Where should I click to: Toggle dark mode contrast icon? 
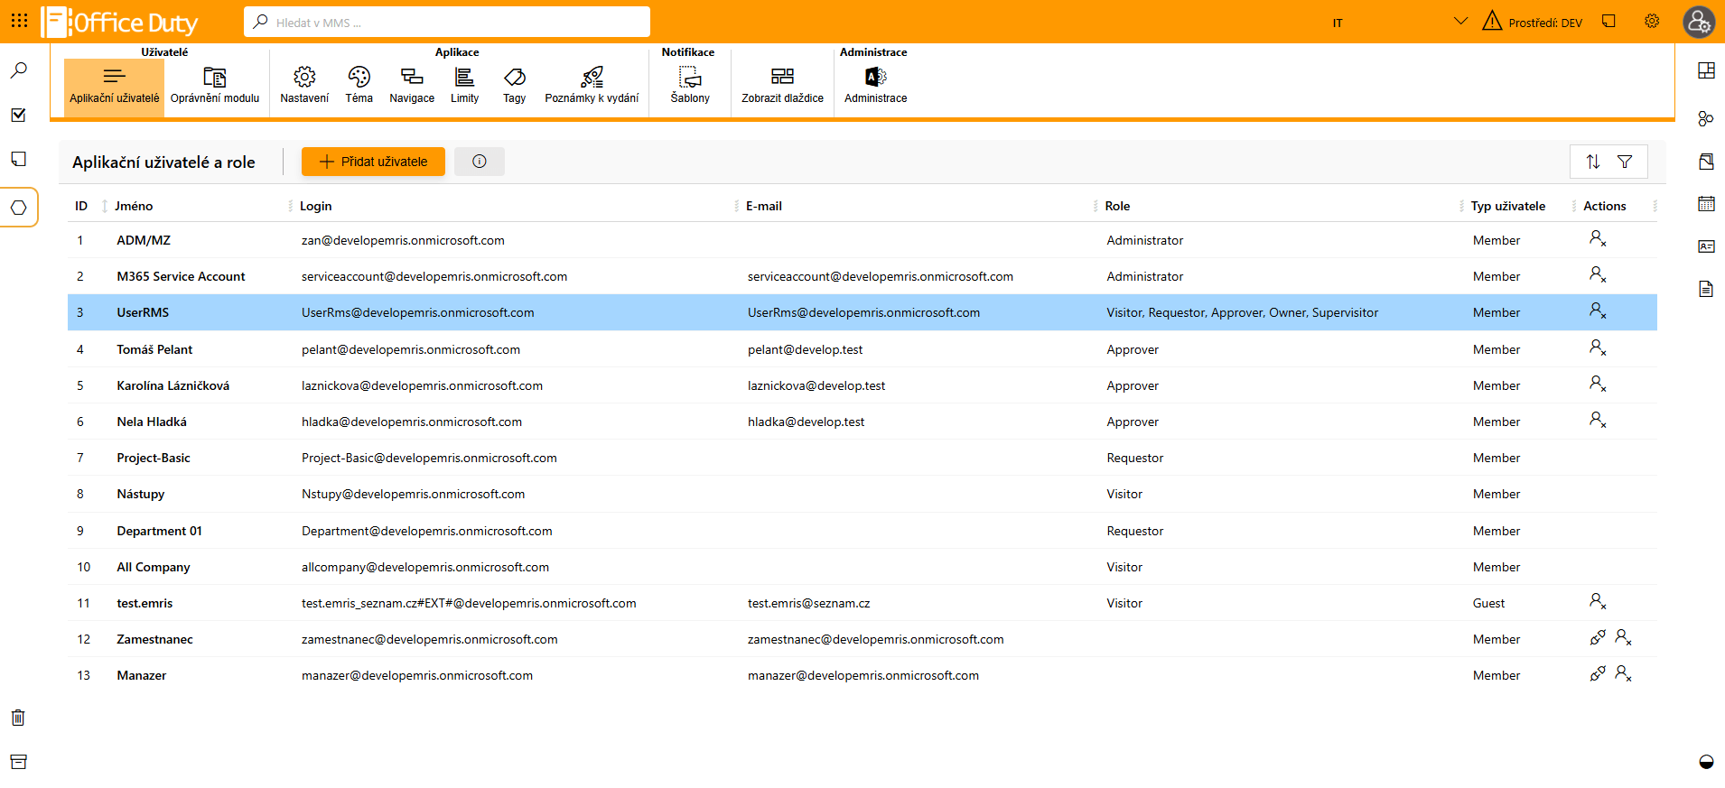tap(1706, 762)
